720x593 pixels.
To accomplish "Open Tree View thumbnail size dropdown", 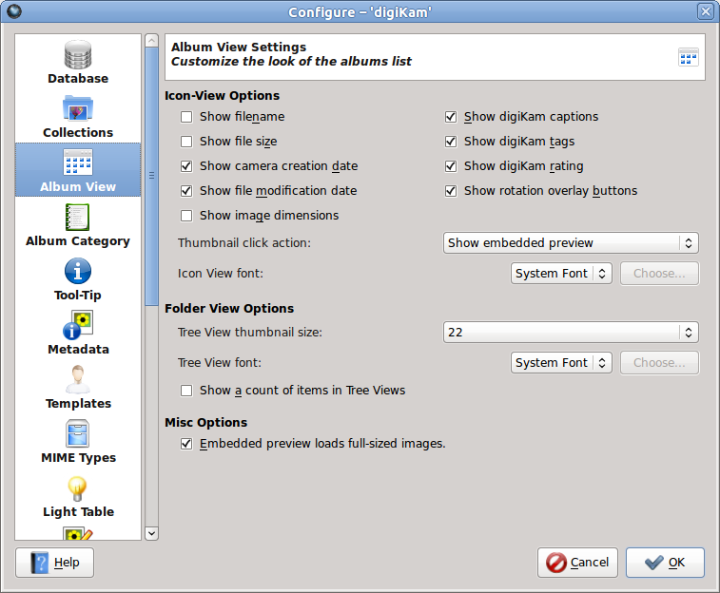I will pos(571,332).
